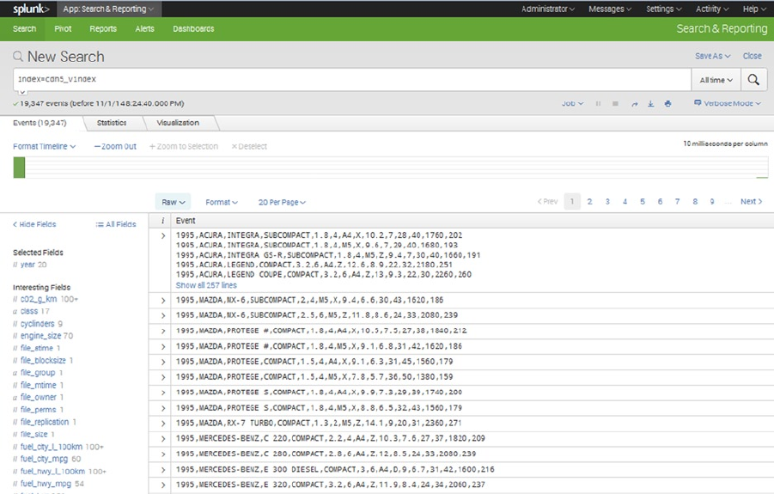This screenshot has width=774, height=494.
Task: Open class field details
Action: point(29,311)
